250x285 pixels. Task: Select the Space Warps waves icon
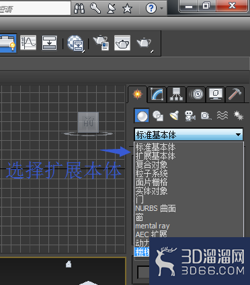[x=222, y=115]
